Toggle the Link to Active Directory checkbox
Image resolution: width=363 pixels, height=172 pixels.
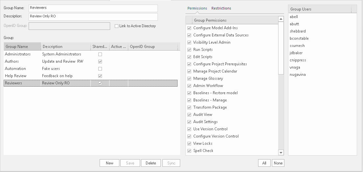[116, 26]
